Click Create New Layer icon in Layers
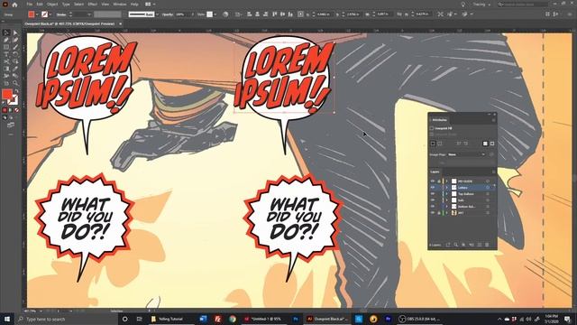This screenshot has width=577, height=325. pos(479,245)
